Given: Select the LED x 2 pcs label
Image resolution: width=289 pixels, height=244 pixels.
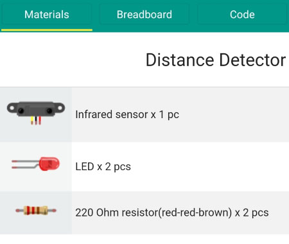Looking at the screenshot, I should [103, 166].
